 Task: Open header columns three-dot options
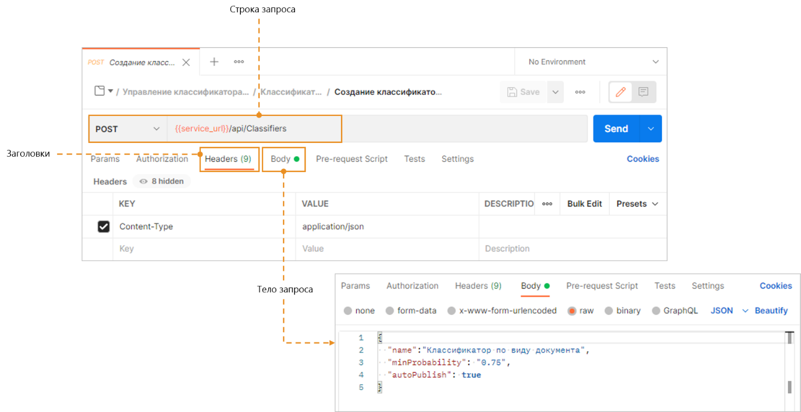(x=547, y=204)
